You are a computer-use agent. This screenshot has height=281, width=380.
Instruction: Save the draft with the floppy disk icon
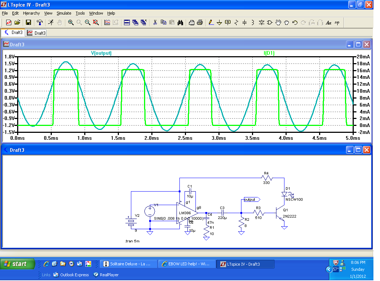[x=28, y=23]
